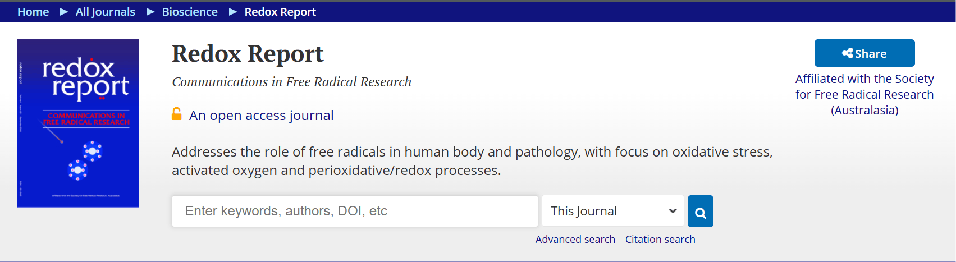
Task: Select the Redox Report breadcrumb item
Action: (x=280, y=12)
